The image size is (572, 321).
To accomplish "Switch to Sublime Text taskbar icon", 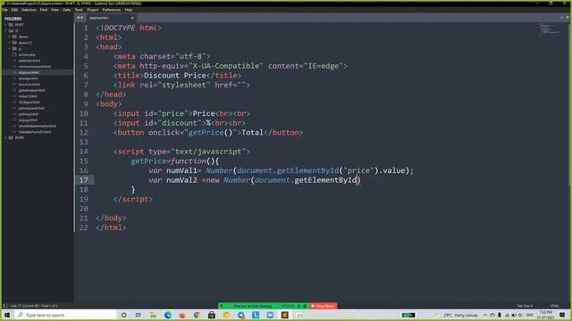I will 284,315.
